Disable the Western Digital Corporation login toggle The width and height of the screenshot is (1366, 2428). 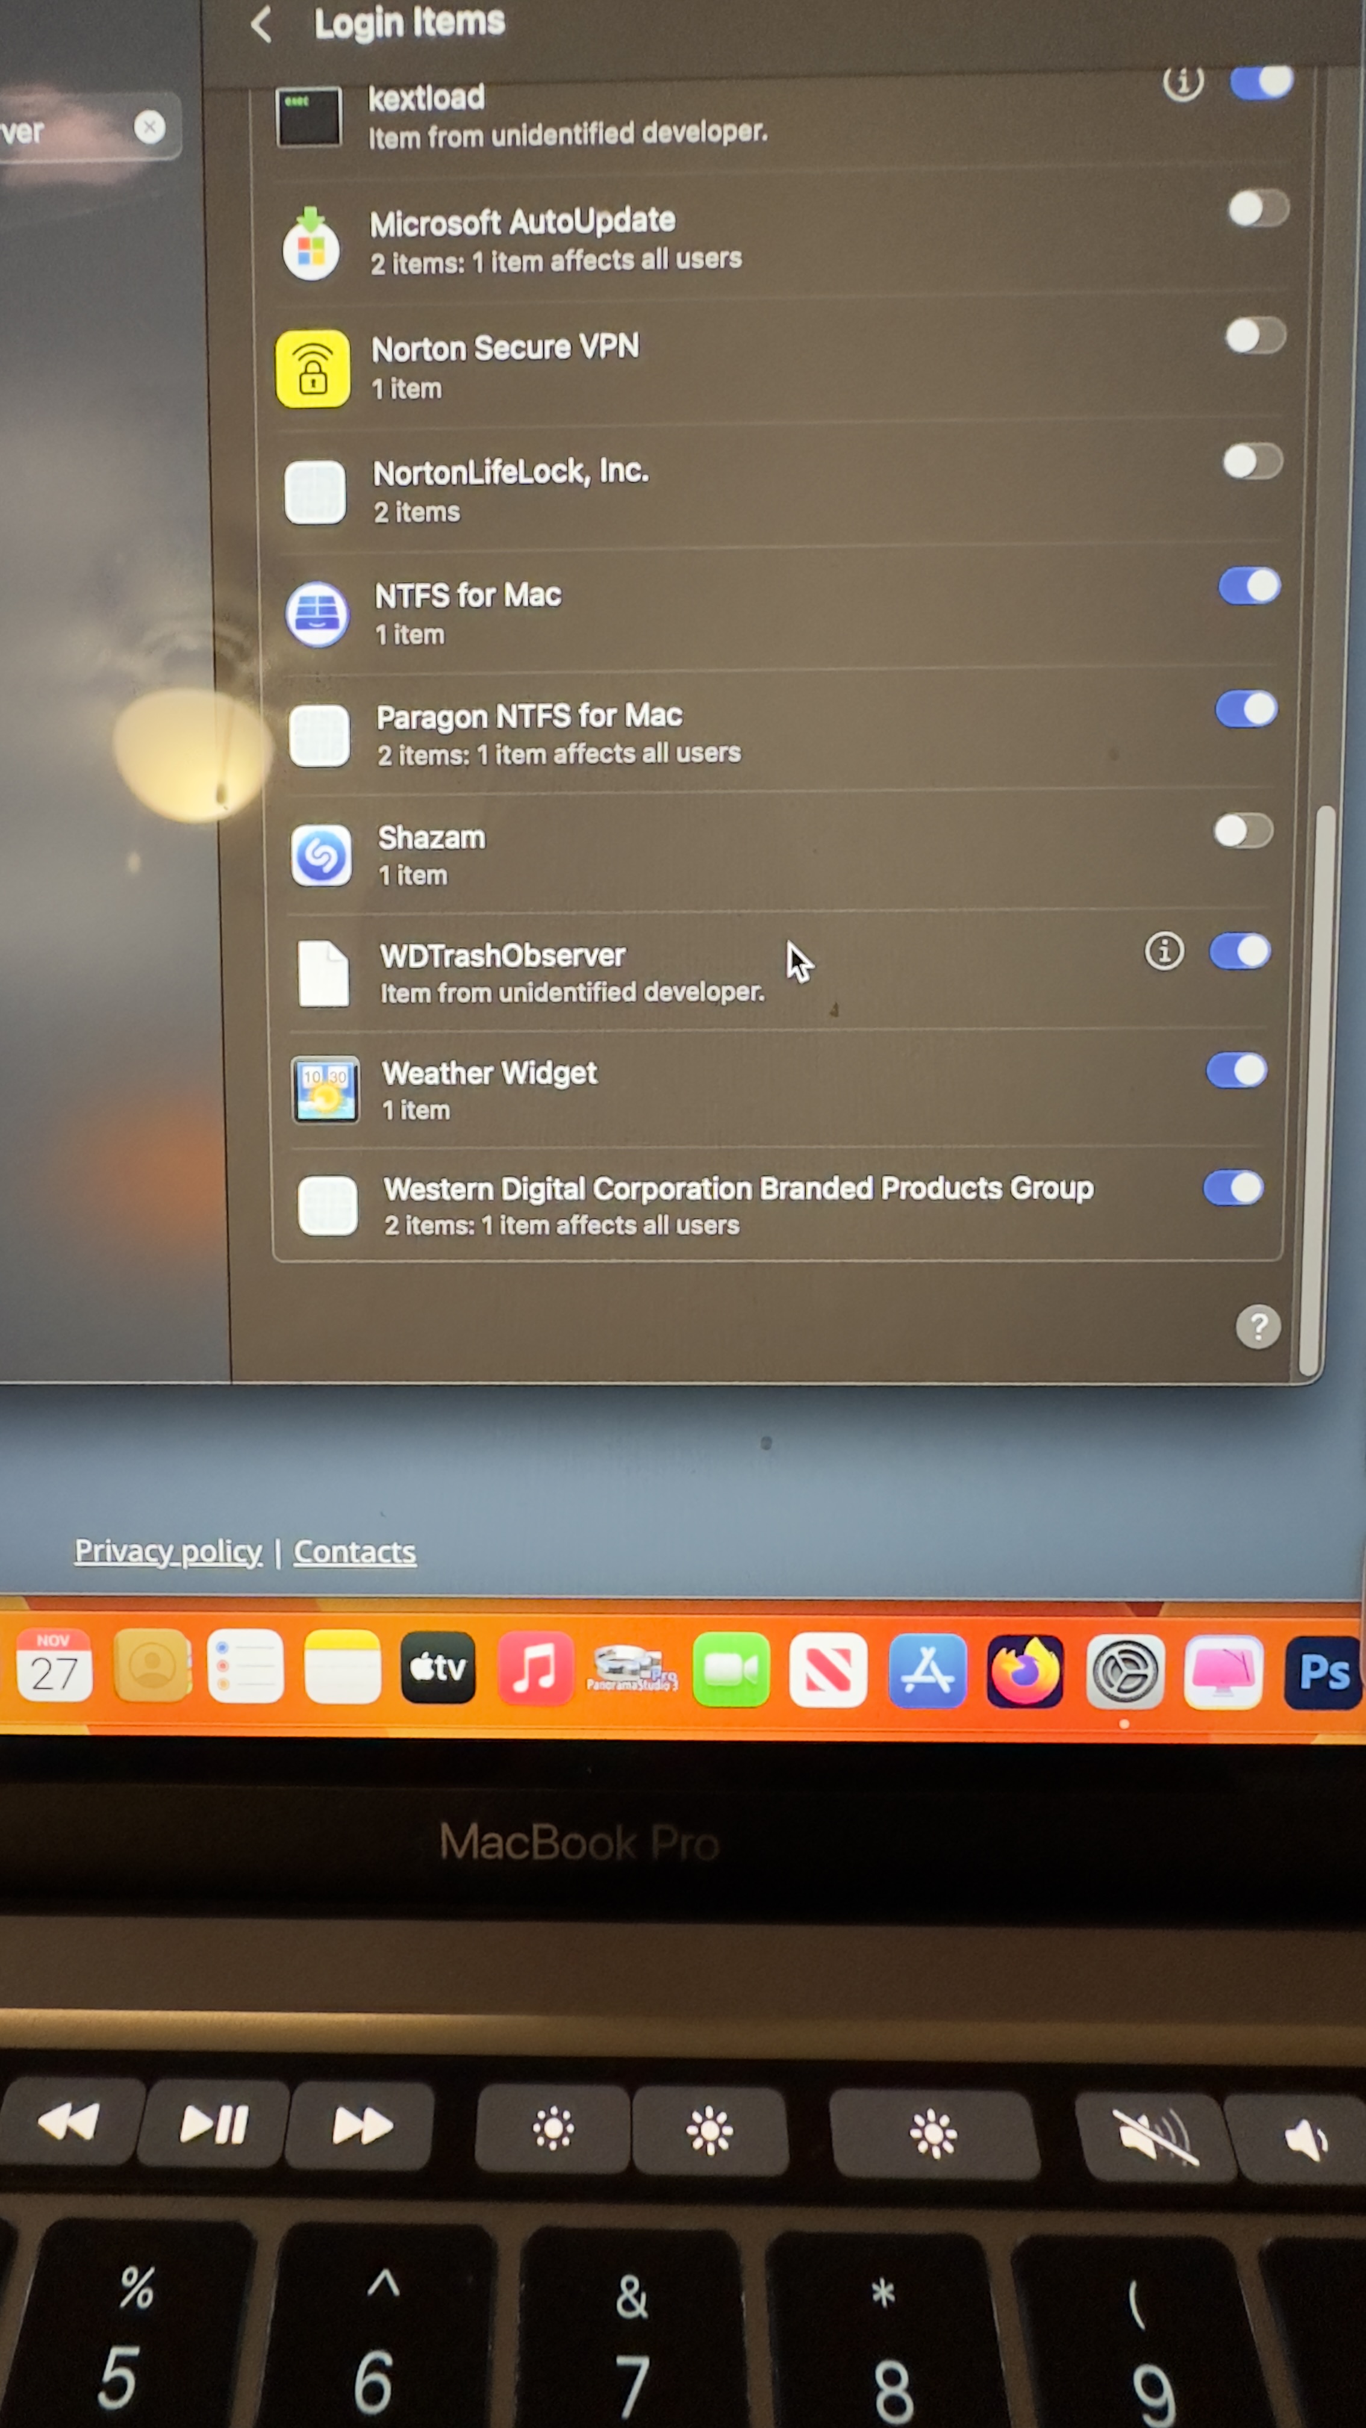click(x=1233, y=1189)
